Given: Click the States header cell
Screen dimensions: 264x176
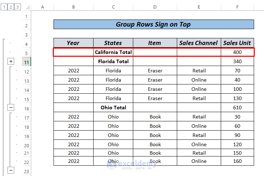Looking at the screenshot, I should (113, 43).
